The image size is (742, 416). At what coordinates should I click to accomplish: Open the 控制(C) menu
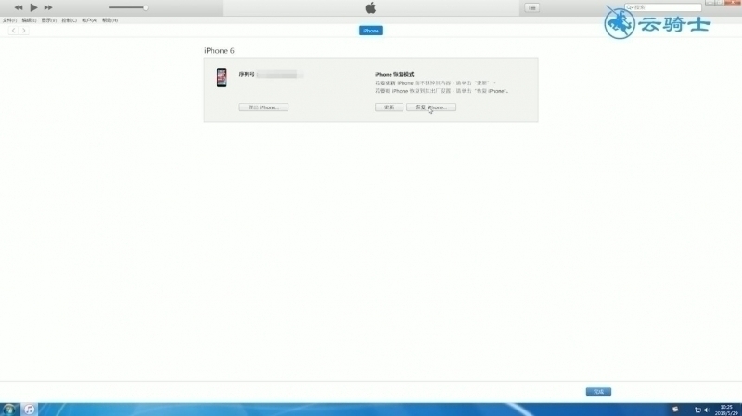point(69,20)
